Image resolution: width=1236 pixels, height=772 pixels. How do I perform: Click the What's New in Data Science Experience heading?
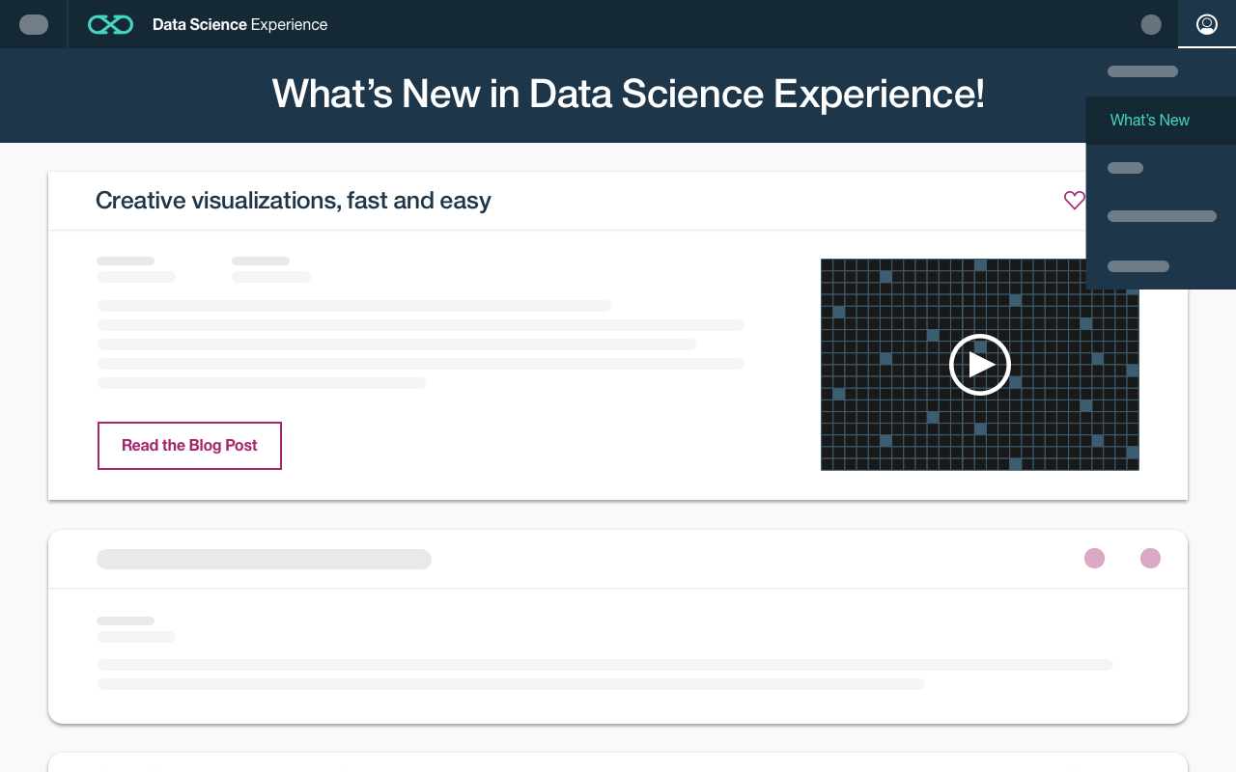628,95
